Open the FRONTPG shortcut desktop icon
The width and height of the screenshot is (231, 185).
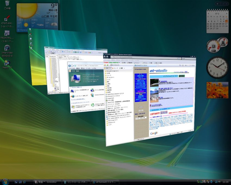click(7, 36)
